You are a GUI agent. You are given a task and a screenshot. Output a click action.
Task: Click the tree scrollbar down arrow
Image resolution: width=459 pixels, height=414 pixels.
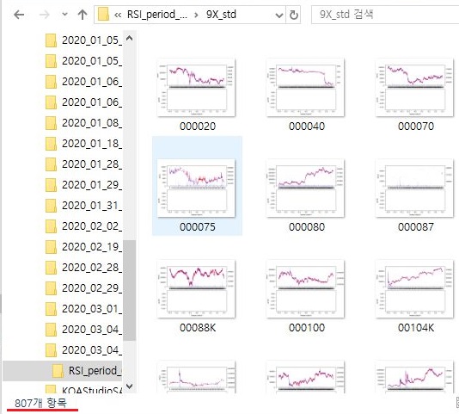tap(129, 386)
